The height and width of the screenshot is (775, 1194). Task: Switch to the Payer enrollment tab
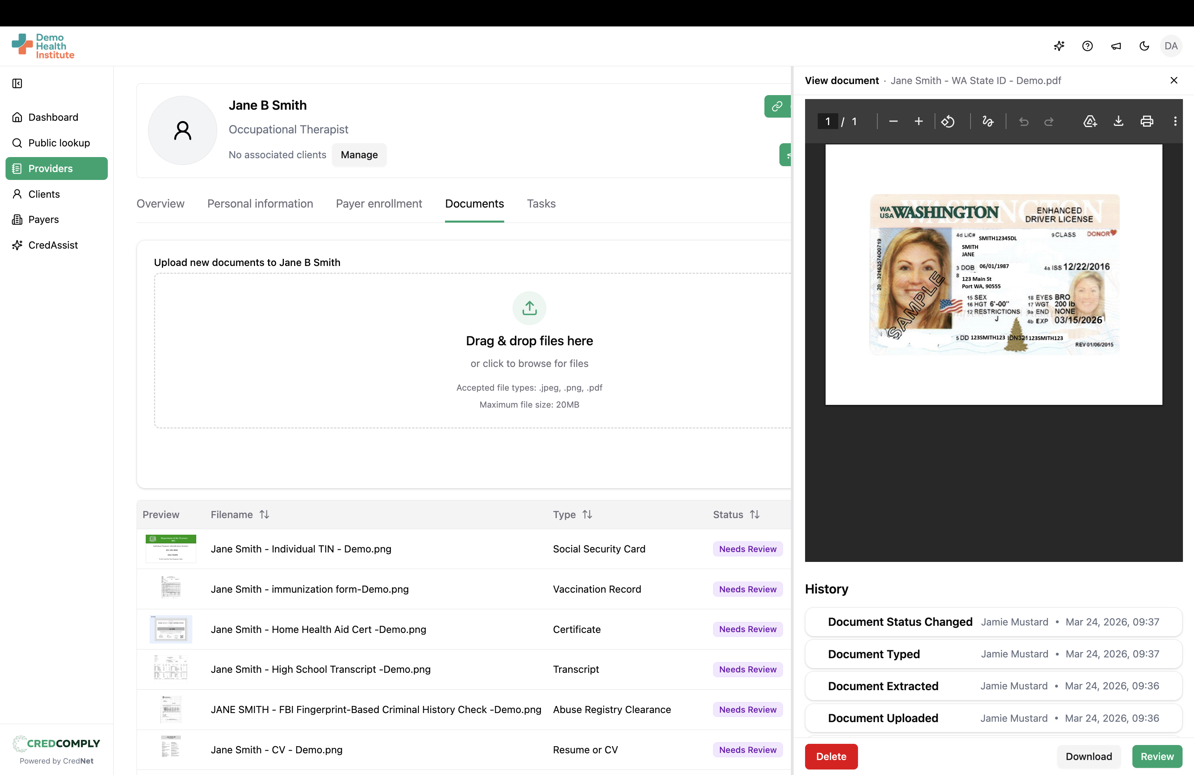point(379,204)
